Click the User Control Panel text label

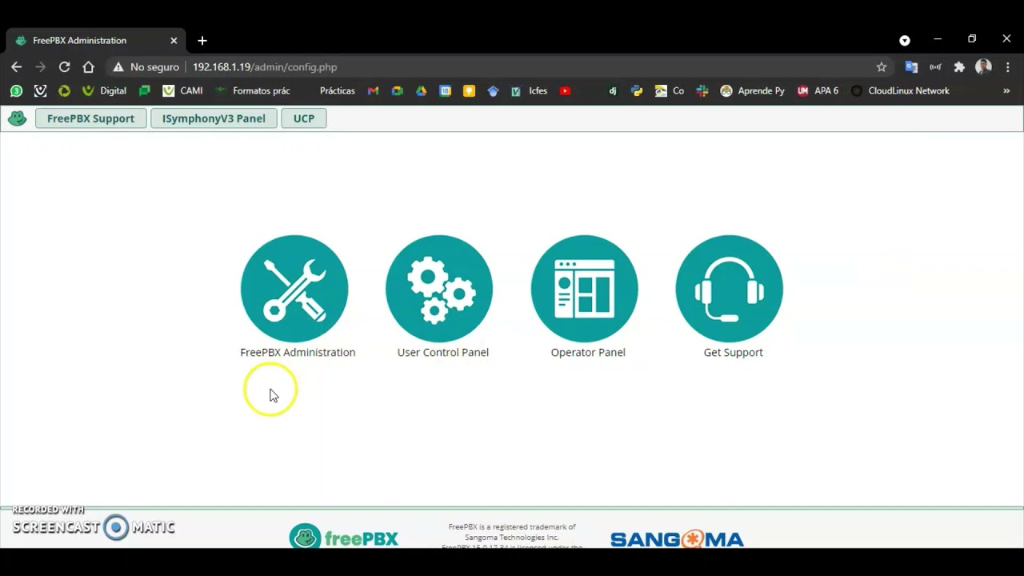point(442,352)
